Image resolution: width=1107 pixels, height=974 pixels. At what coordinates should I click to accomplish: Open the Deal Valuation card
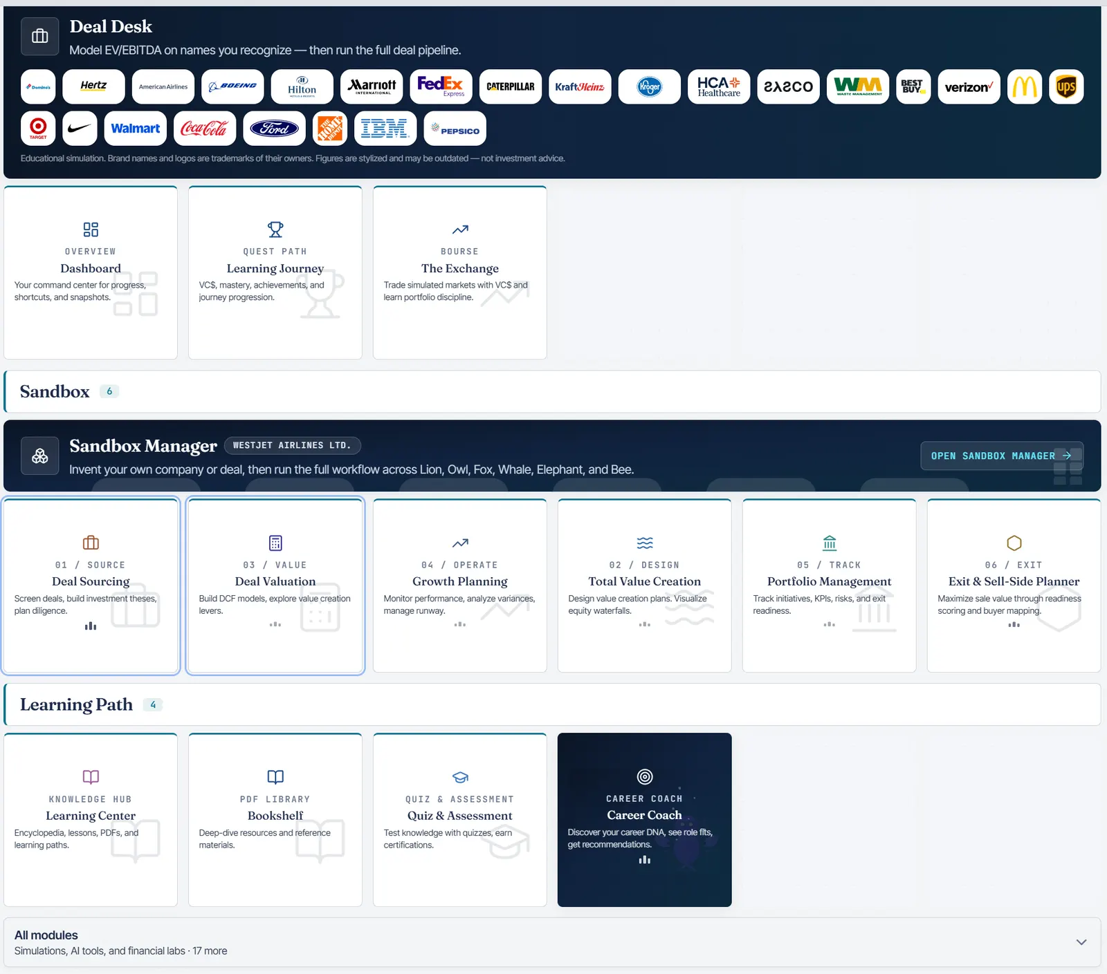click(275, 586)
